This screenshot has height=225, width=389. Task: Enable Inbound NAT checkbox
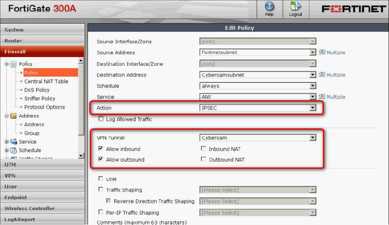click(x=203, y=148)
